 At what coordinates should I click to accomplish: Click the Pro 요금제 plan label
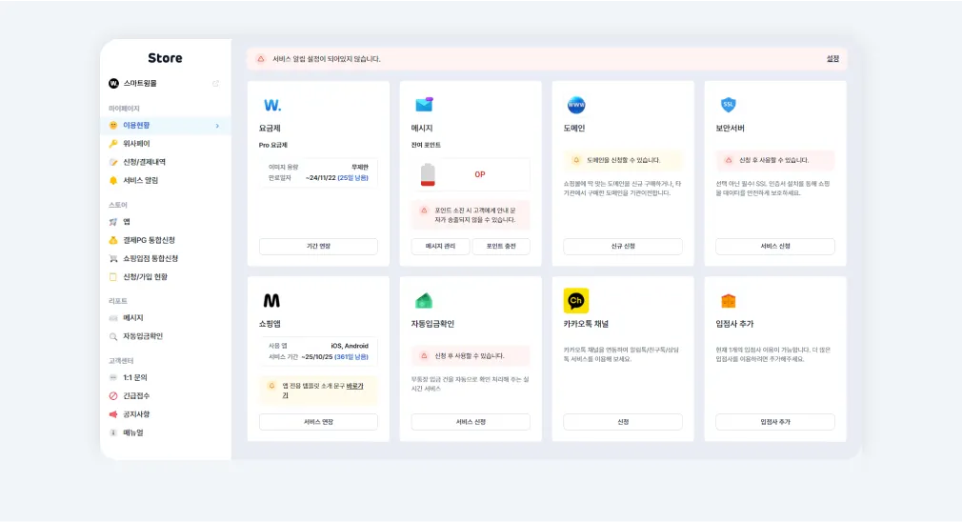pos(273,146)
